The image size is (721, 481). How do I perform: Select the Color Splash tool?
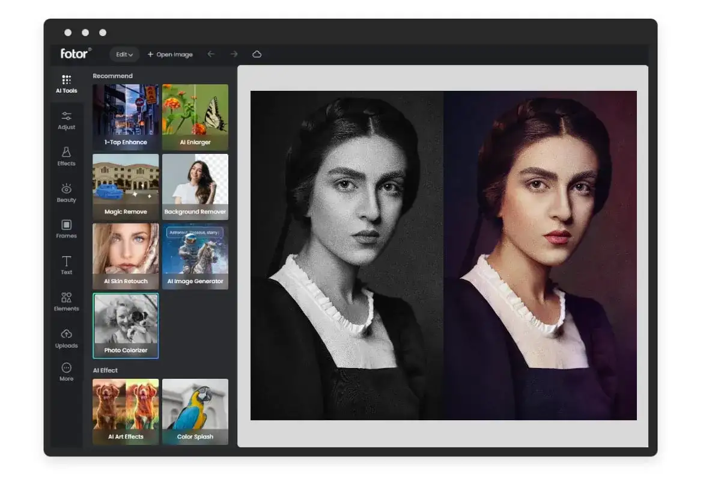(195, 412)
